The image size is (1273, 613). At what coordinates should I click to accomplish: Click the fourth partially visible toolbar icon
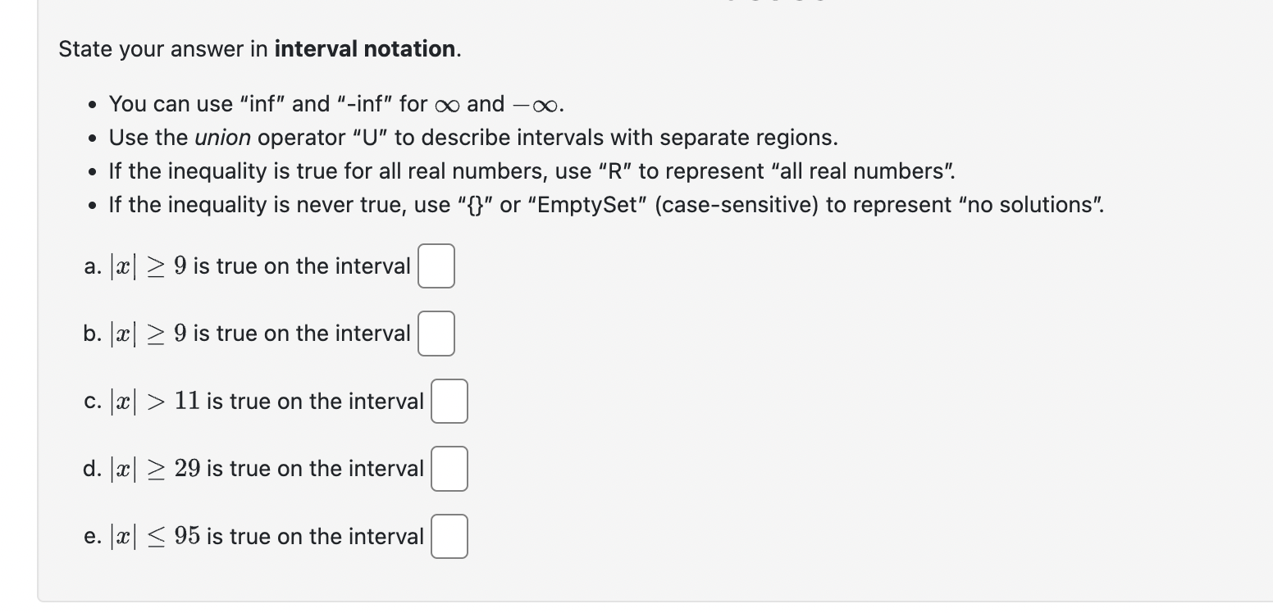(x=798, y=3)
